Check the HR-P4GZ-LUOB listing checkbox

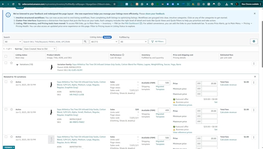point(6,82)
